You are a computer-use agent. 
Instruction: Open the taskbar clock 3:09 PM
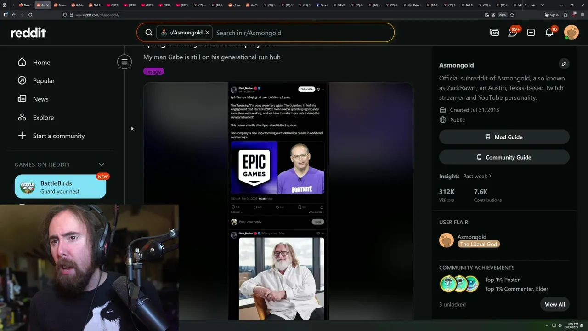(x=573, y=325)
